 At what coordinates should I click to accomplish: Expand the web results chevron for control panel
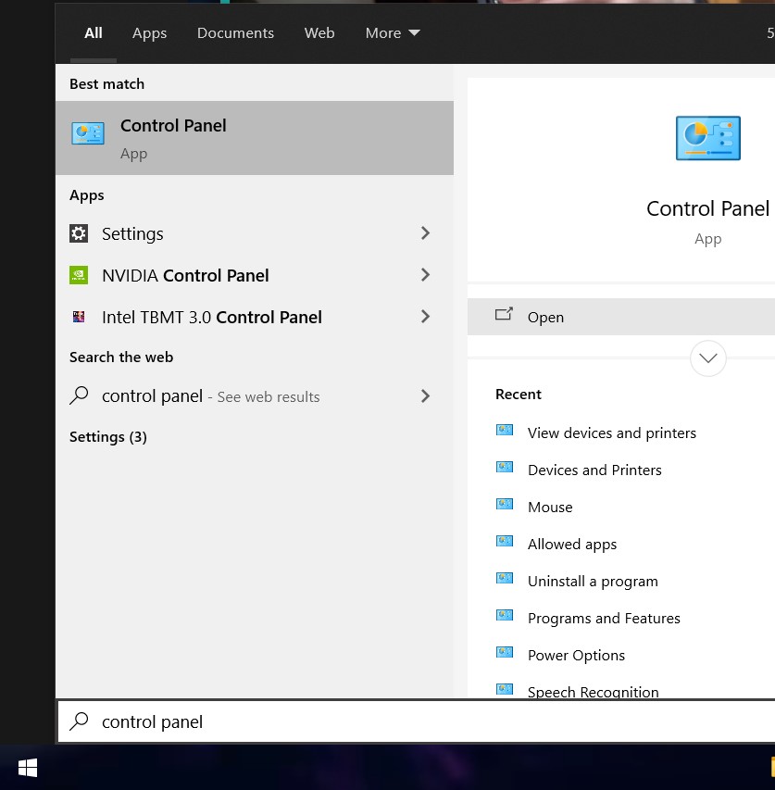pos(426,396)
